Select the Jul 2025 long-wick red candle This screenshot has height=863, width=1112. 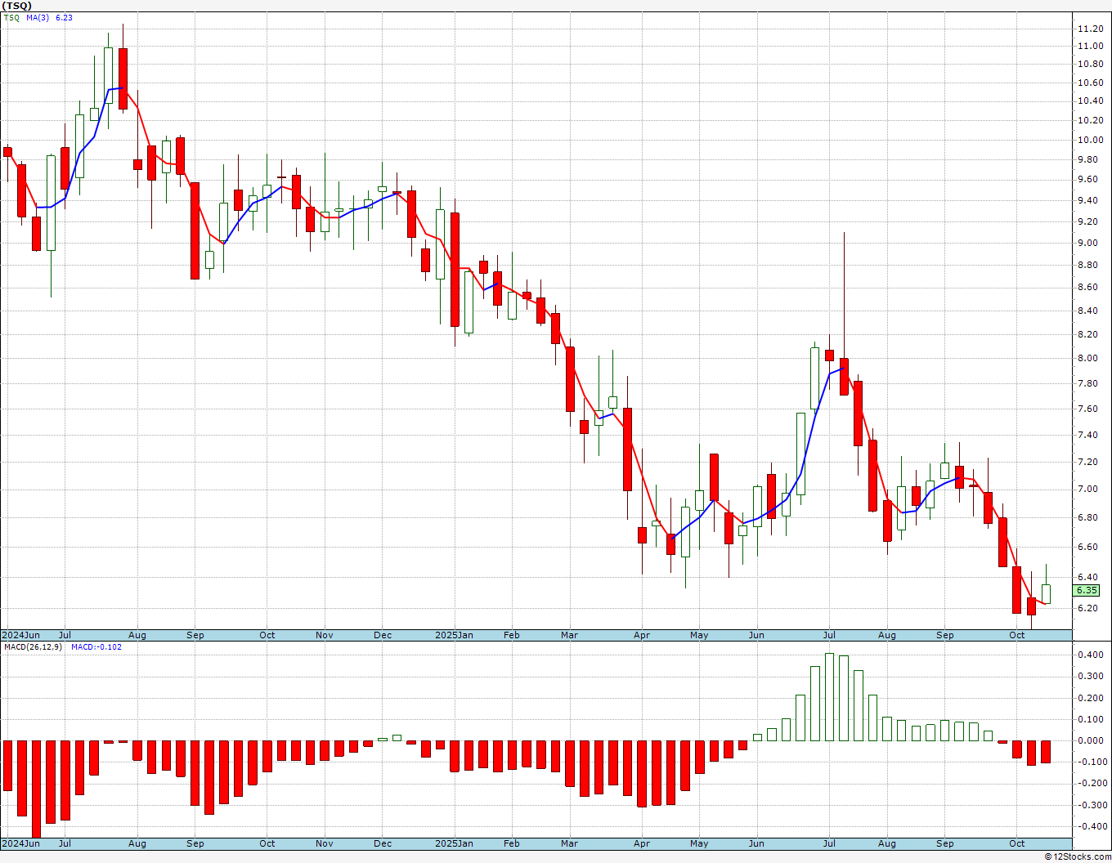(844, 377)
